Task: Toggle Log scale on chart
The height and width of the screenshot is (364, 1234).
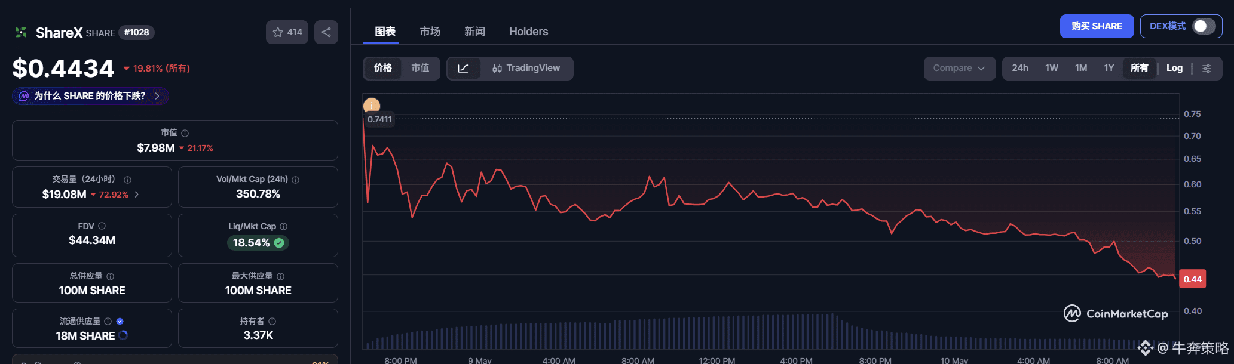Action: (x=1174, y=69)
